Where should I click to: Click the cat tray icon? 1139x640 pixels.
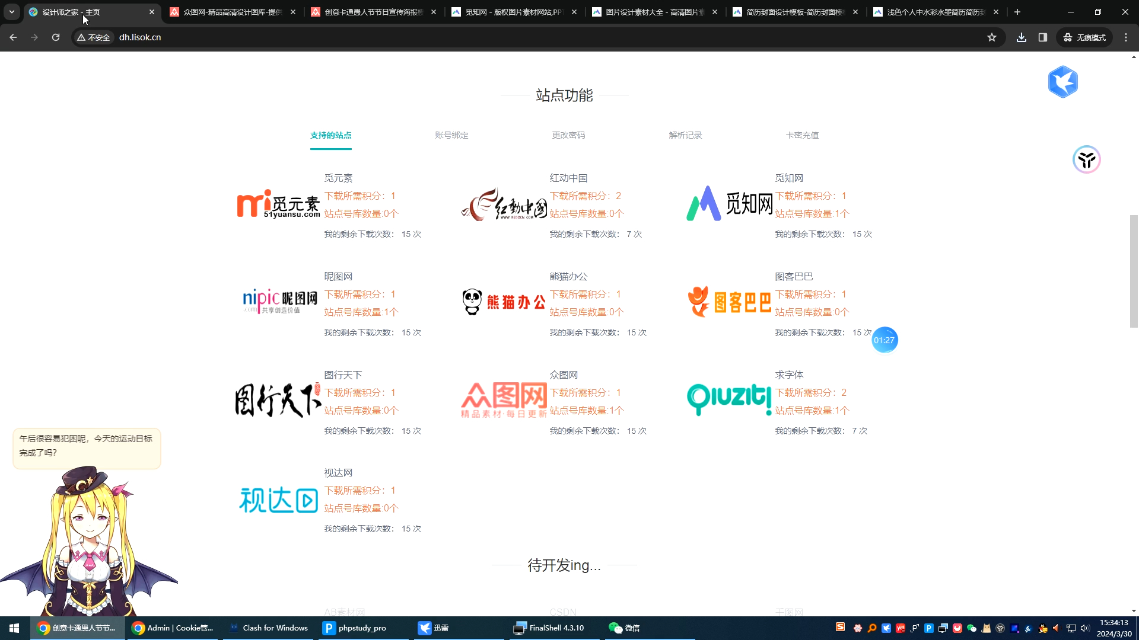pos(986,628)
